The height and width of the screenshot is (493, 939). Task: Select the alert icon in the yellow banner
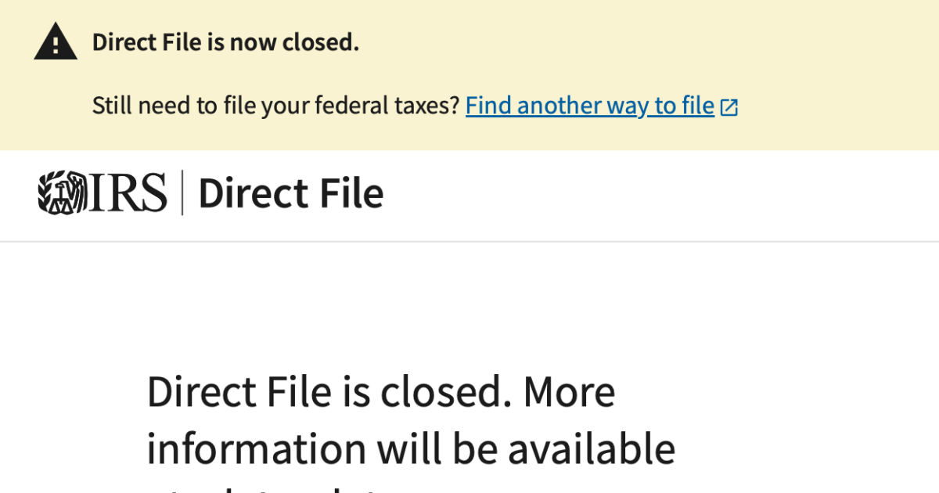[x=55, y=41]
